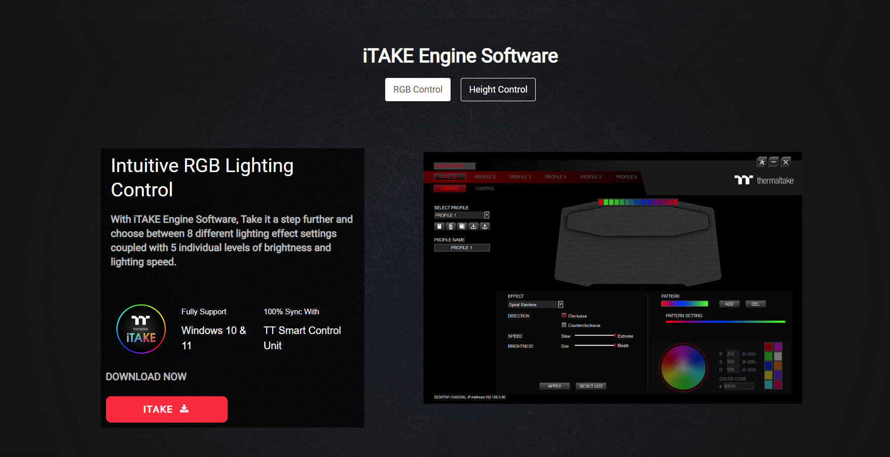Pick the orange color swatch
Screen dimensions: 890x457
(x=778, y=365)
